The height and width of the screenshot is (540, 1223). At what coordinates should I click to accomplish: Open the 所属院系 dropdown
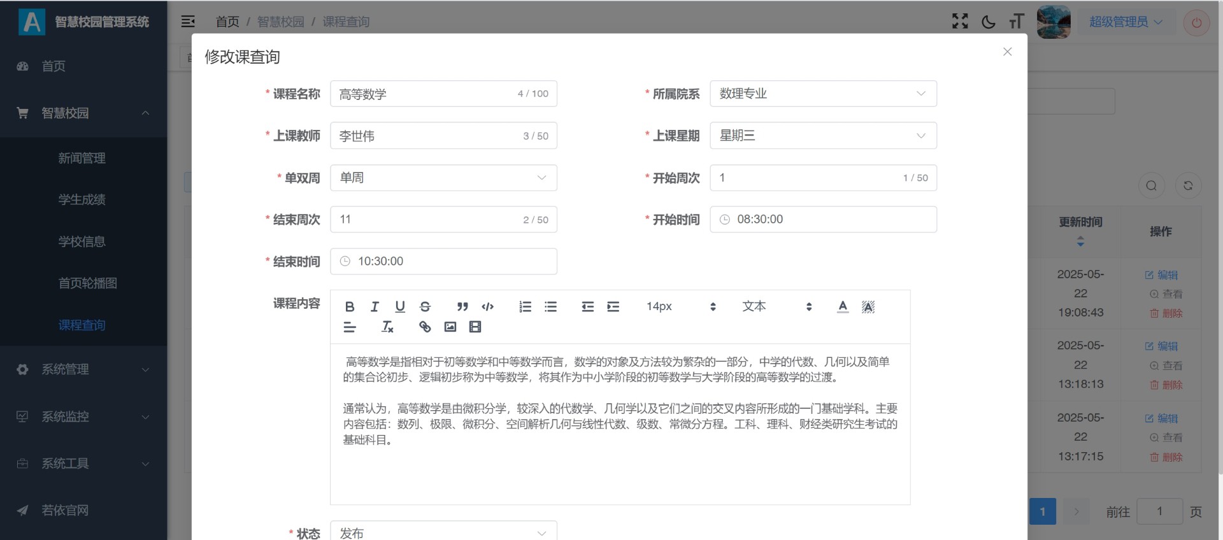[822, 94]
